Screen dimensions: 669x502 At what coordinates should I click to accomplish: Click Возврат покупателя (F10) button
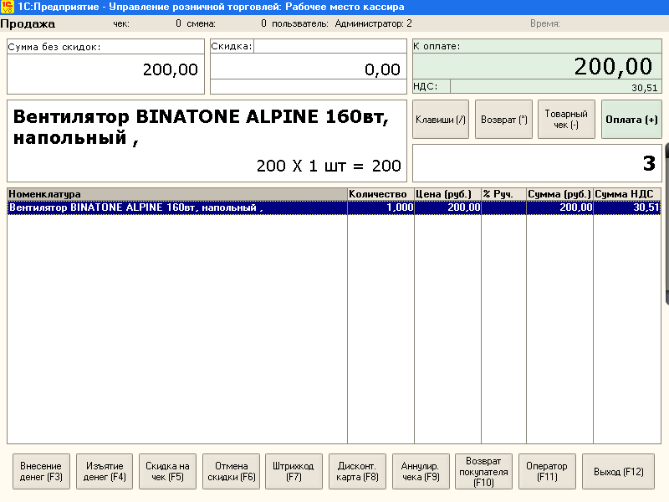point(484,471)
